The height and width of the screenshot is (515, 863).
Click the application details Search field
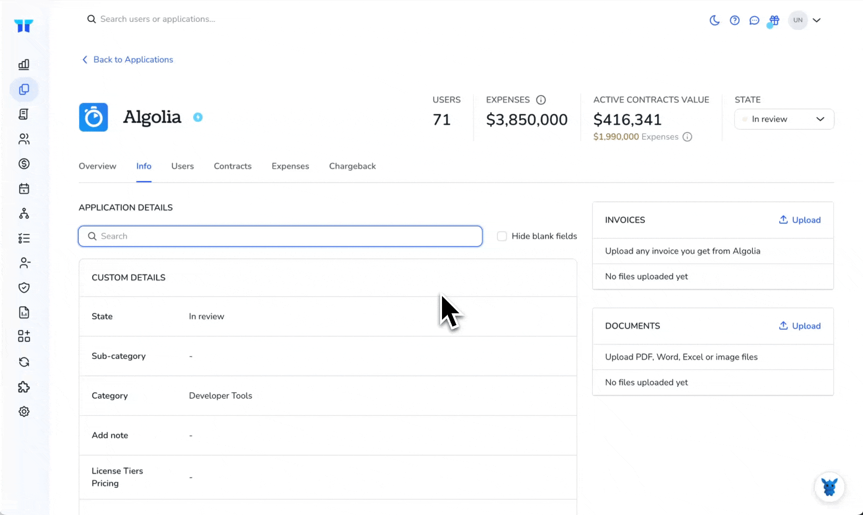point(280,236)
